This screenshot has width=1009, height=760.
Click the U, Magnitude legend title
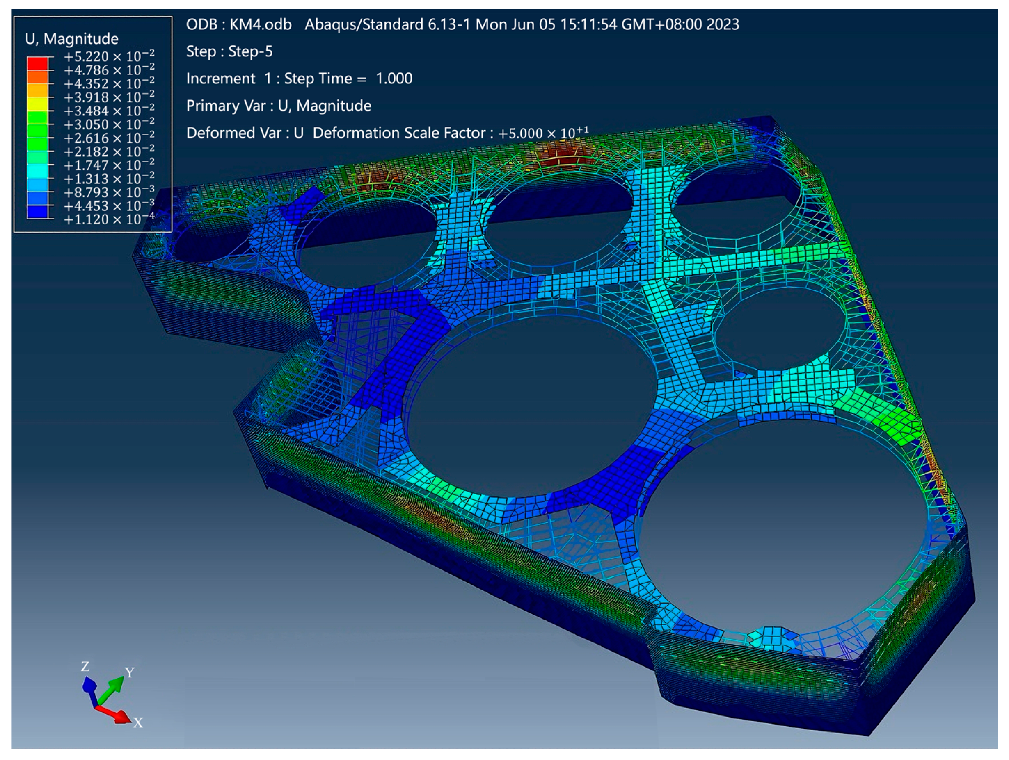point(72,39)
